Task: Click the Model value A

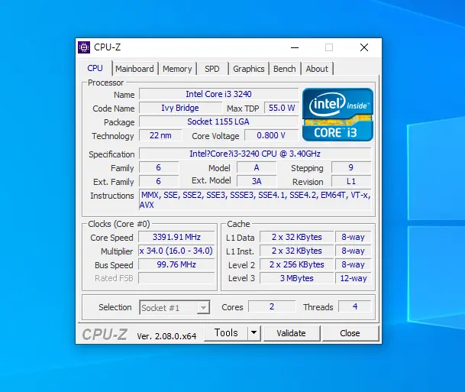Action: click(x=257, y=167)
